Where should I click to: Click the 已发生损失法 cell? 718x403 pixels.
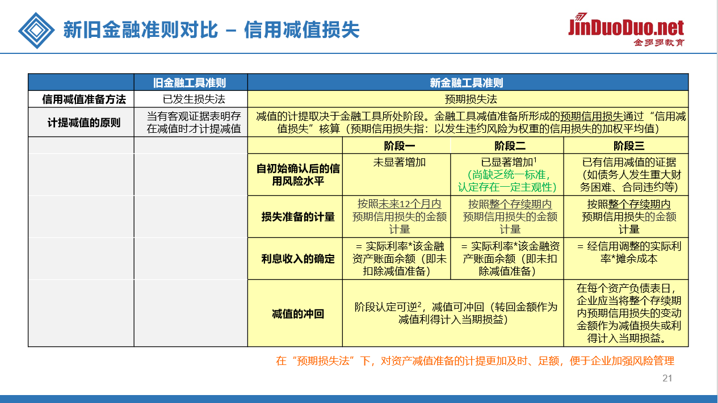[190, 99]
